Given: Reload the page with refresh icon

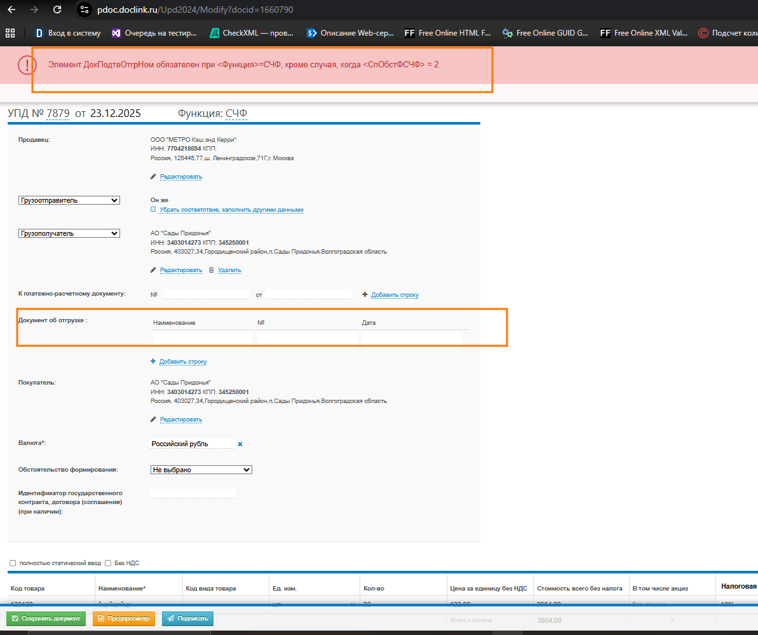Looking at the screenshot, I should 57,10.
